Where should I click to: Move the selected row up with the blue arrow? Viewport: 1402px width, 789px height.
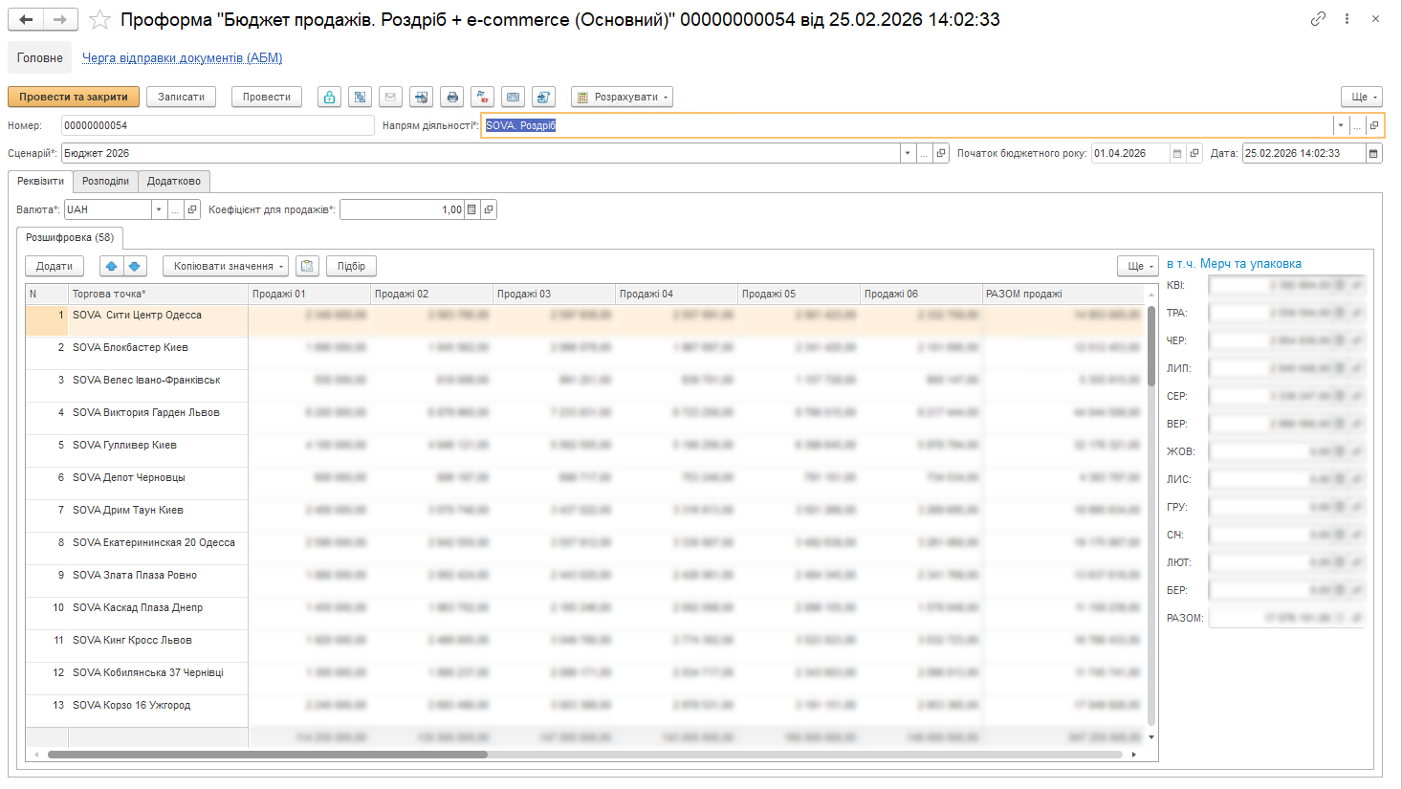click(111, 266)
